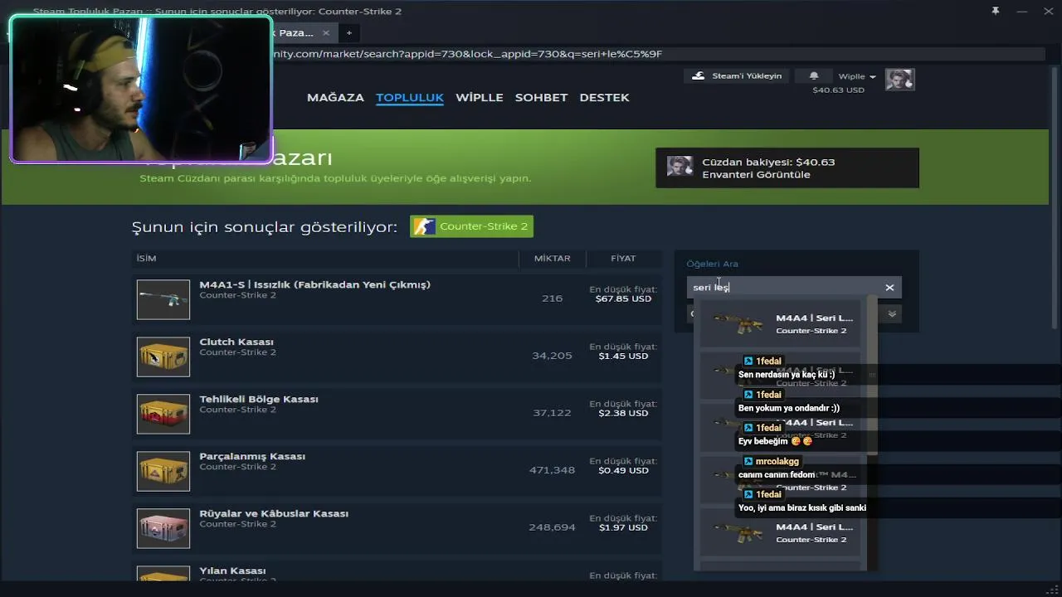Open a new tab with the plus button

click(349, 33)
